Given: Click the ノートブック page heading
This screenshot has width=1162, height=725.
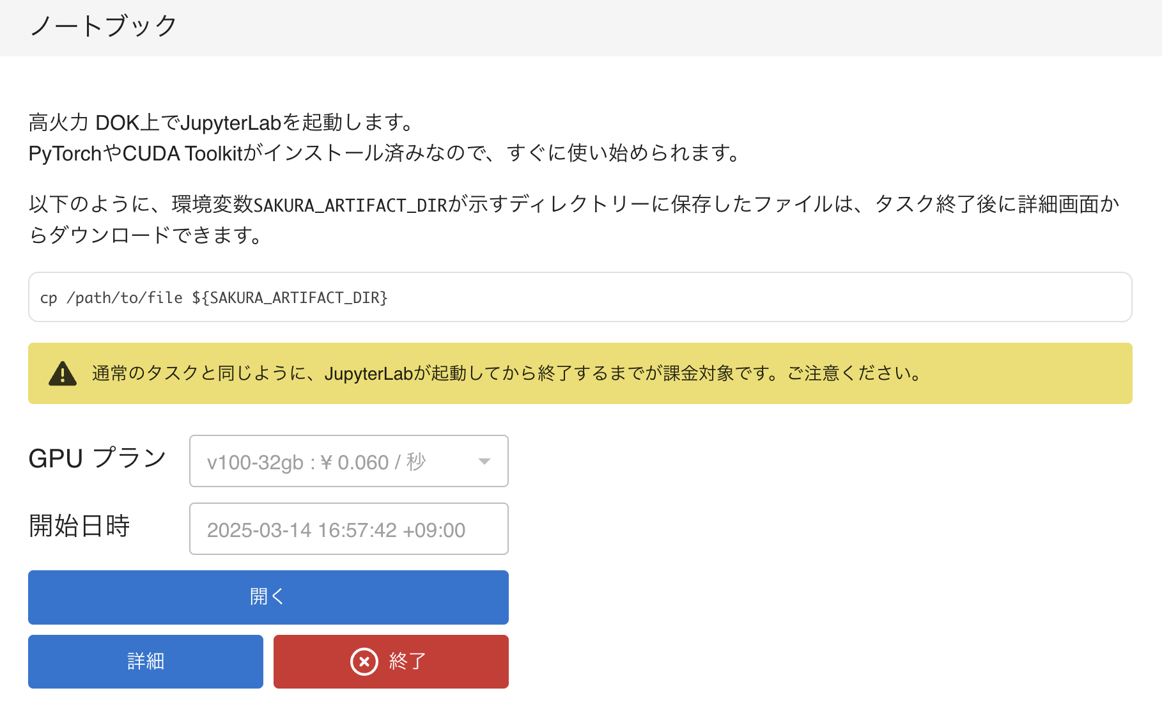Looking at the screenshot, I should click(104, 26).
